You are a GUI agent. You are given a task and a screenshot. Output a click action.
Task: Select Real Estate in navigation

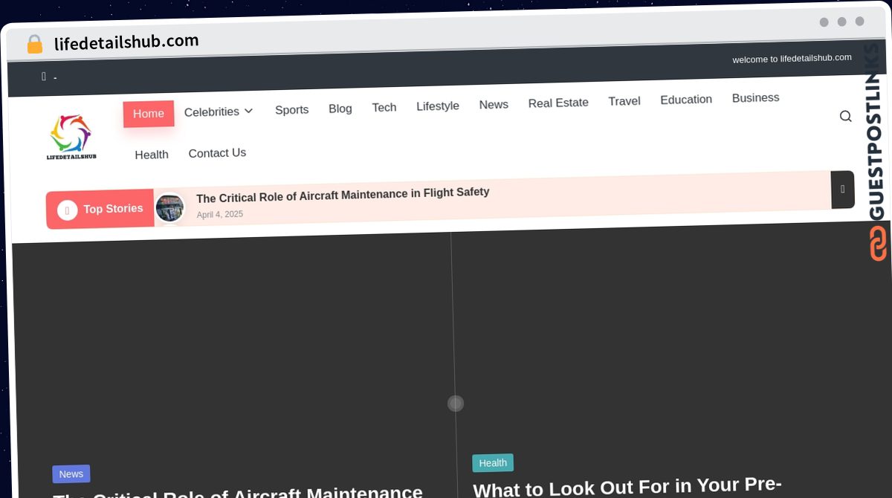[x=558, y=103]
